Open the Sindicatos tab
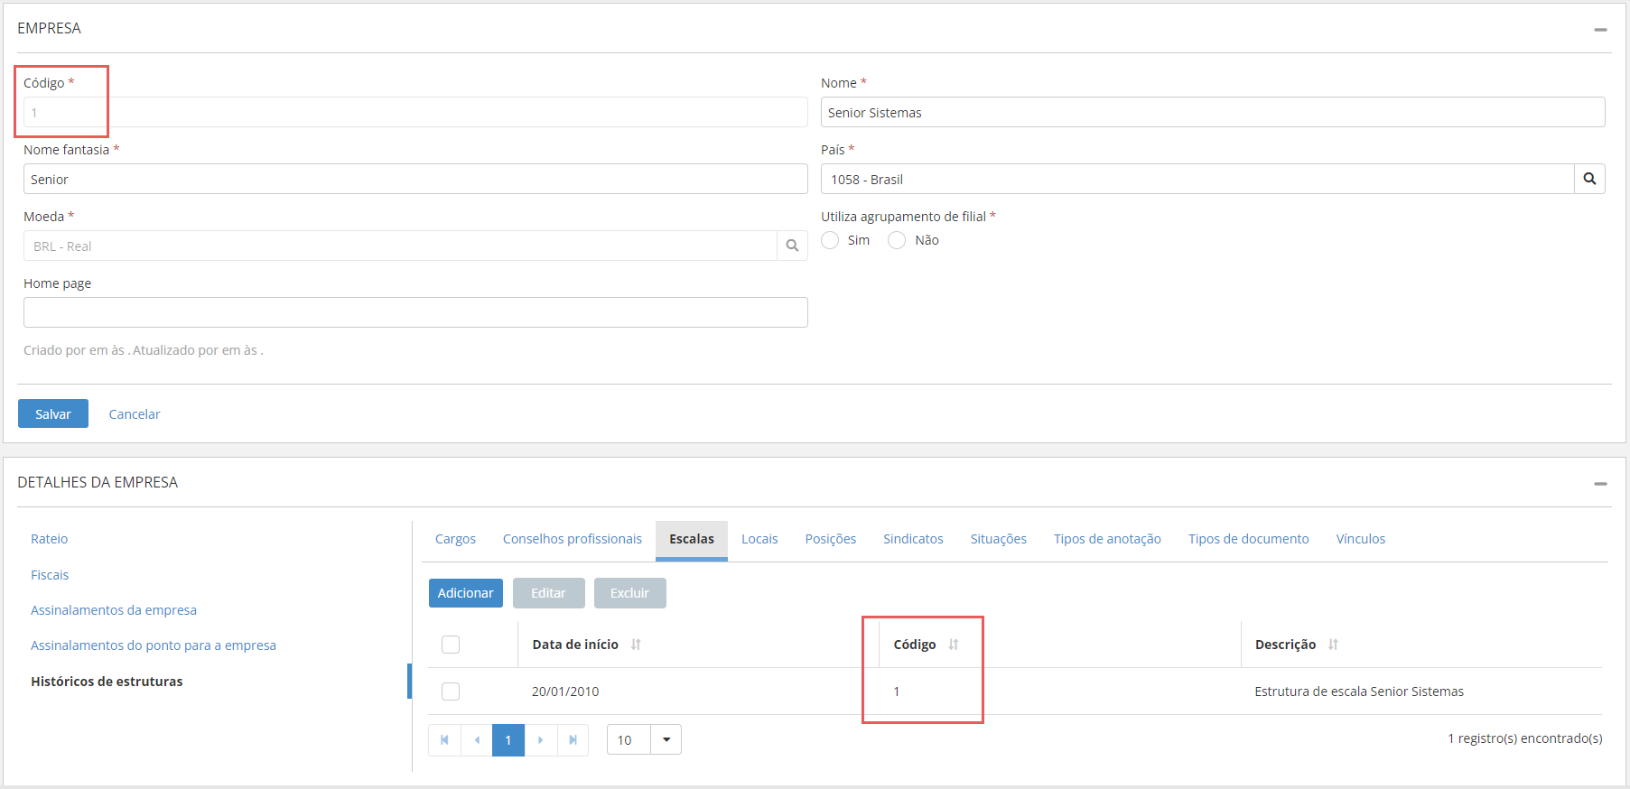This screenshot has height=789, width=1630. coord(913,539)
